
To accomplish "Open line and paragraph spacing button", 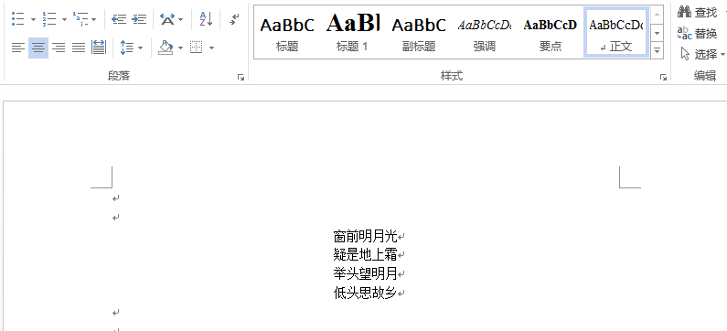I will 126,48.
